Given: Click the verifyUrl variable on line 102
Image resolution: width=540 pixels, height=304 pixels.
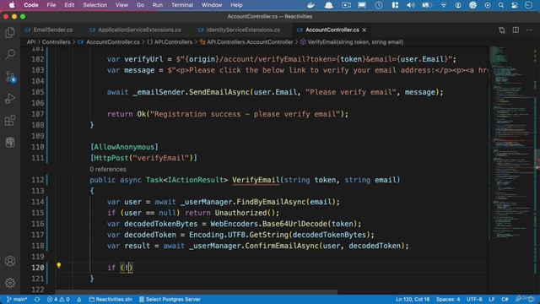Looking at the screenshot, I should point(143,59).
